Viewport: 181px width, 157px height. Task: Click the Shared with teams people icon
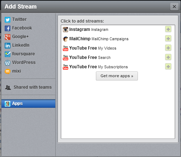pos(8,87)
